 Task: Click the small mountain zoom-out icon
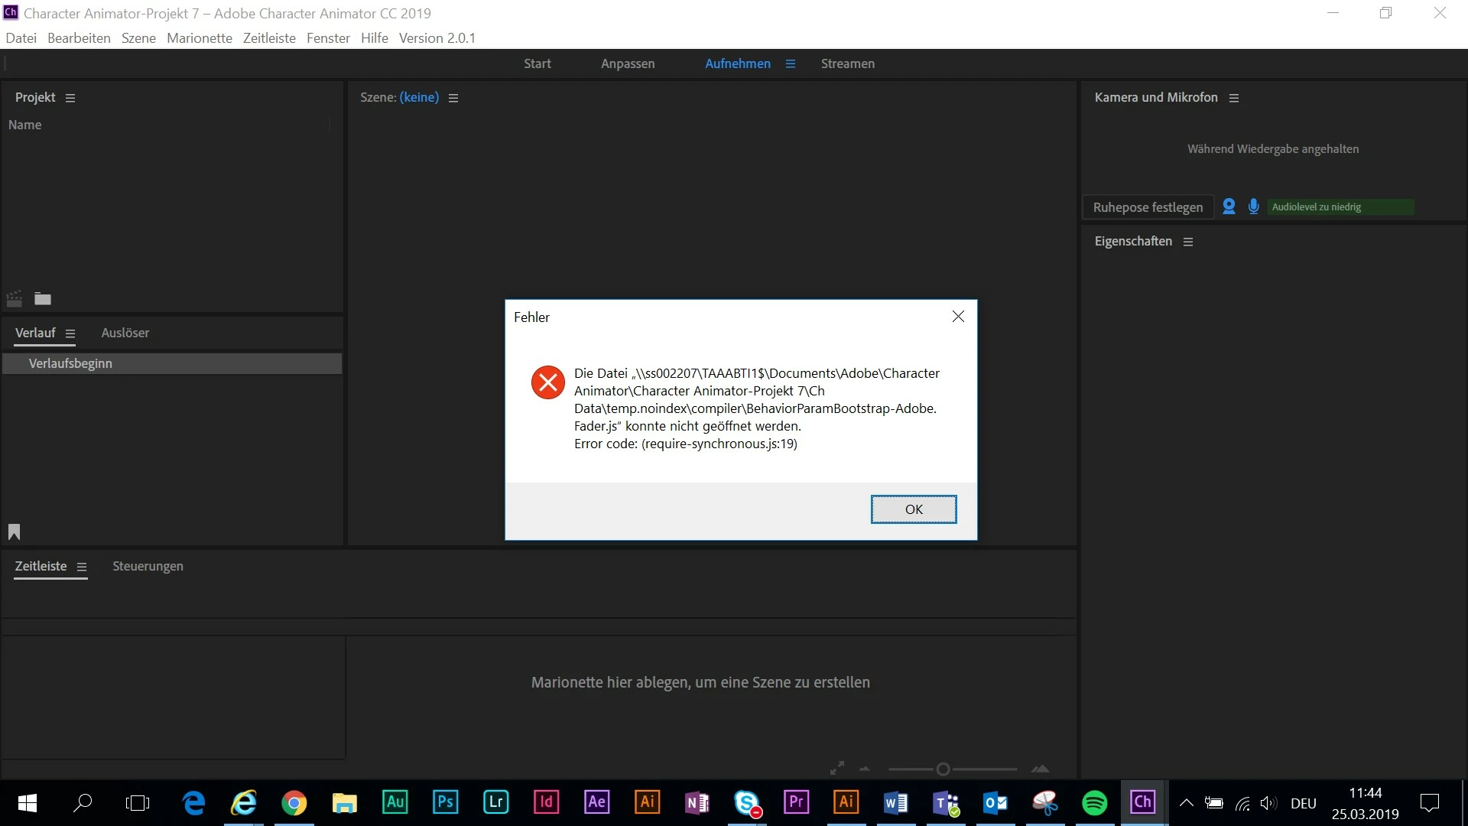tap(865, 769)
